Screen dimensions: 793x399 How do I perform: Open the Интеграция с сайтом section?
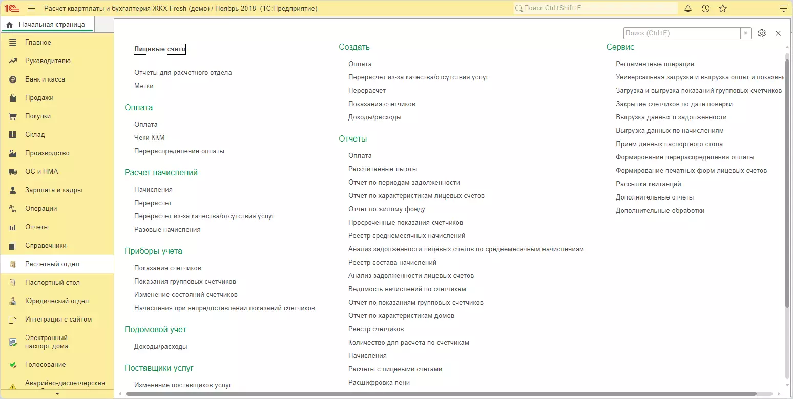[x=57, y=320]
